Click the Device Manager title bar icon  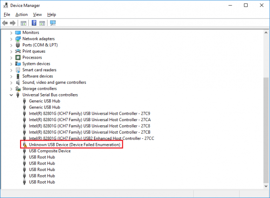(6, 5)
